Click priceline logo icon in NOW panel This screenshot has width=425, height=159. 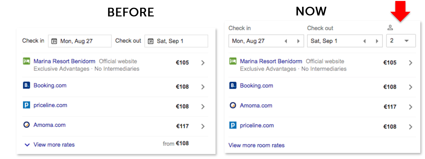[233, 125]
